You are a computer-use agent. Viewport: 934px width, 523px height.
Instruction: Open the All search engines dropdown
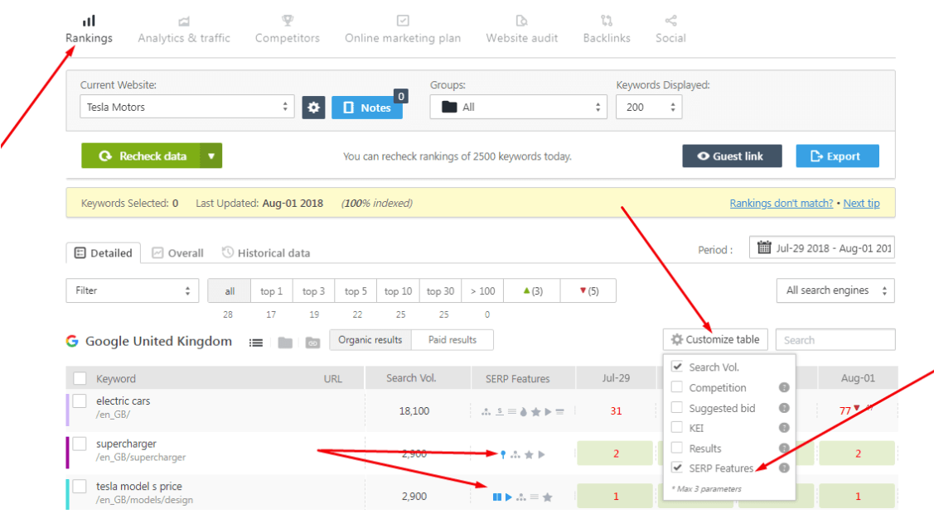click(x=835, y=290)
